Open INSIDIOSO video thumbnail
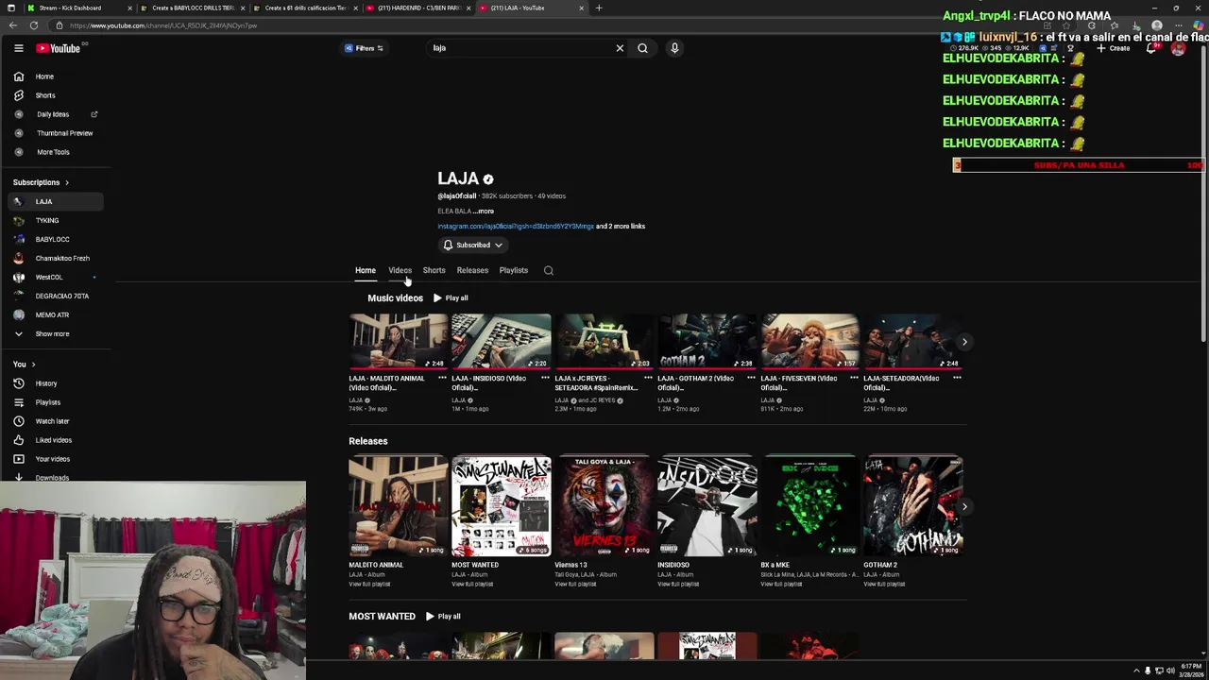1209x680 pixels. (x=501, y=342)
